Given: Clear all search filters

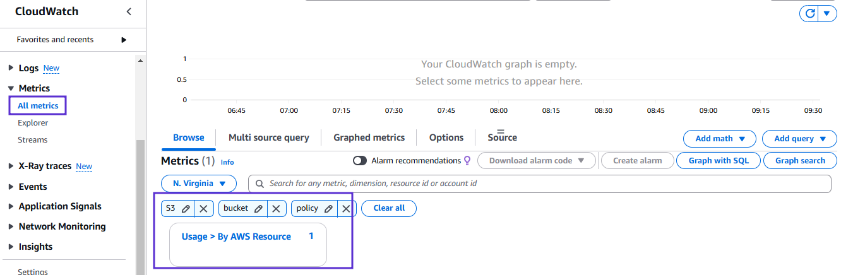Looking at the screenshot, I should coord(389,208).
